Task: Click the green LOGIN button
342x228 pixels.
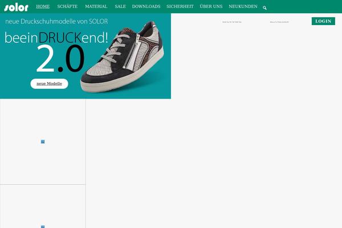Action: [323, 21]
